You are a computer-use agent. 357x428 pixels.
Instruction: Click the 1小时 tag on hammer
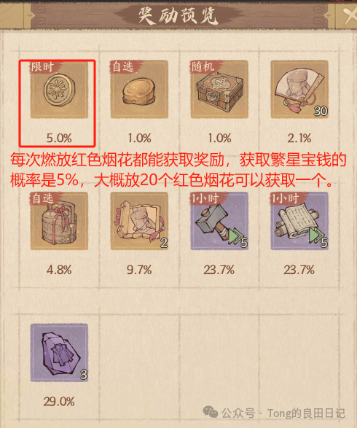point(205,198)
